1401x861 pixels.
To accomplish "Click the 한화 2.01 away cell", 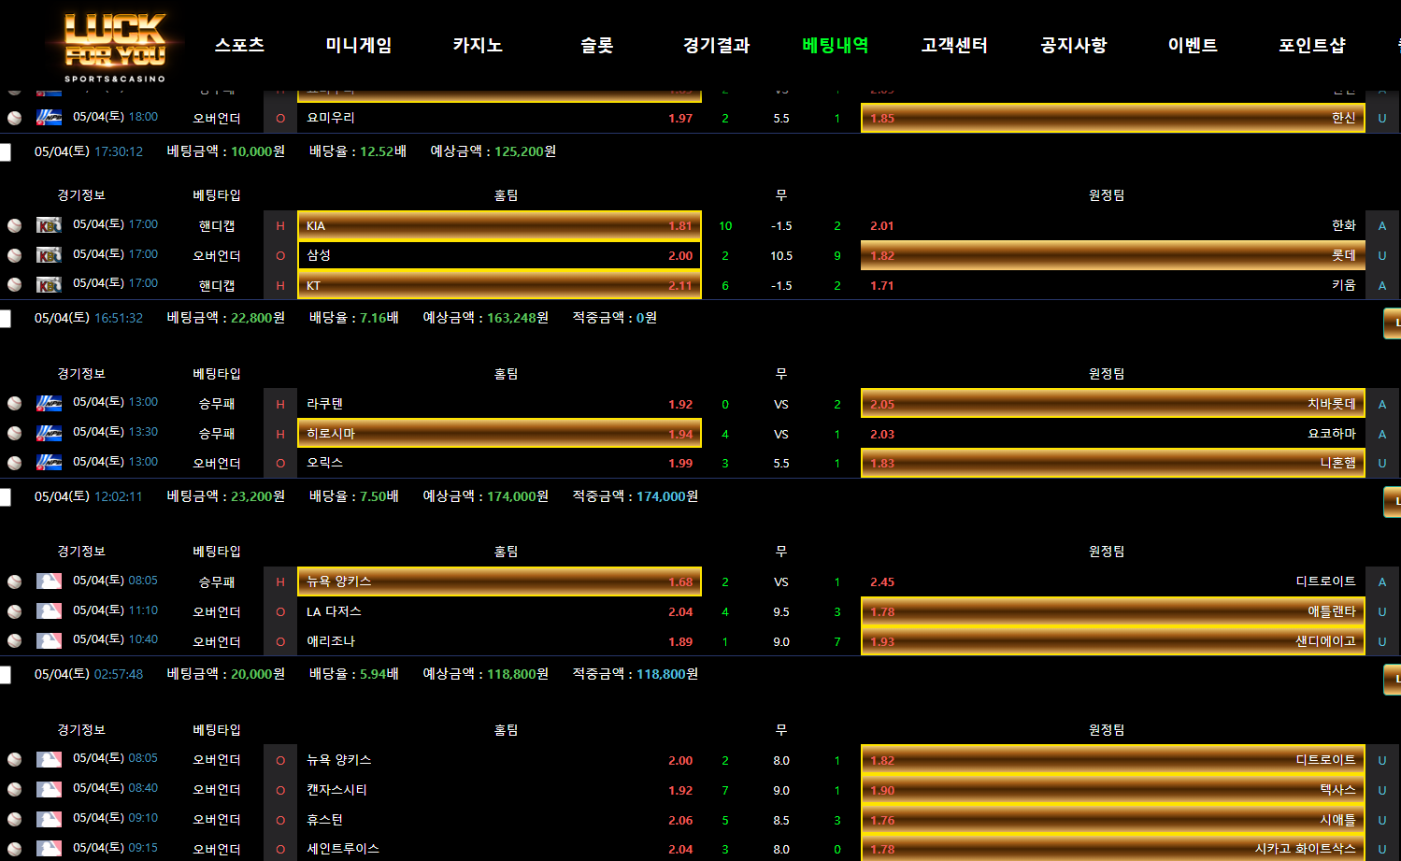I will pyautogui.click(x=1113, y=225).
